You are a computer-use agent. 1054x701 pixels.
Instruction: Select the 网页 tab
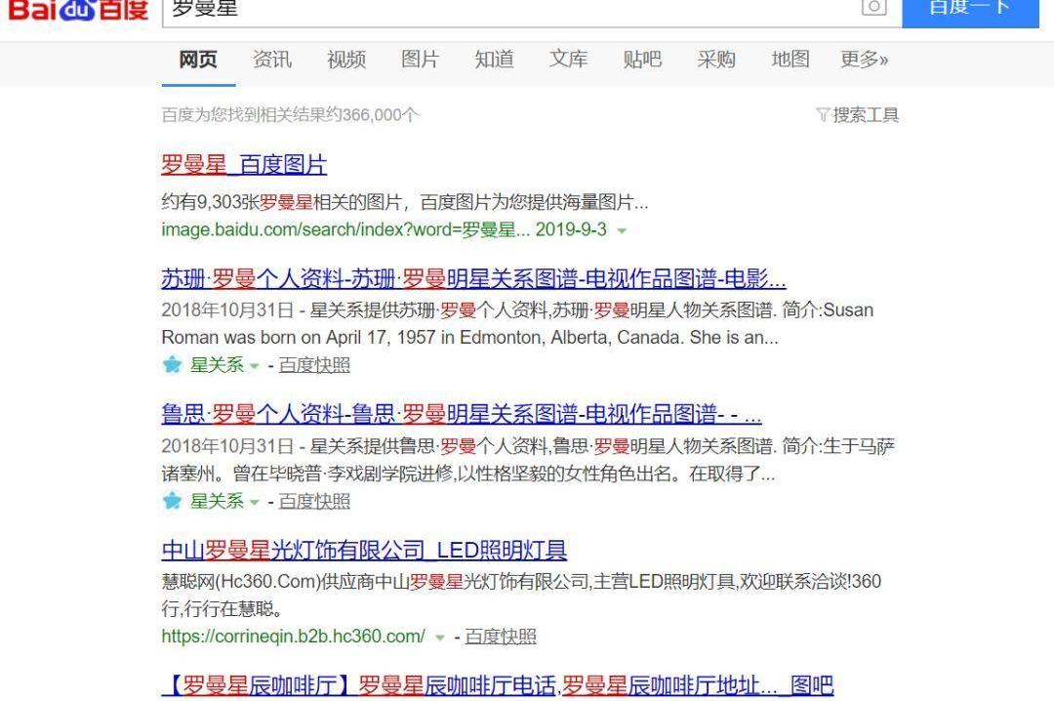(198, 60)
